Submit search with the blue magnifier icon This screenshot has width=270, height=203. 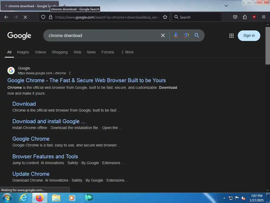pos(197,35)
